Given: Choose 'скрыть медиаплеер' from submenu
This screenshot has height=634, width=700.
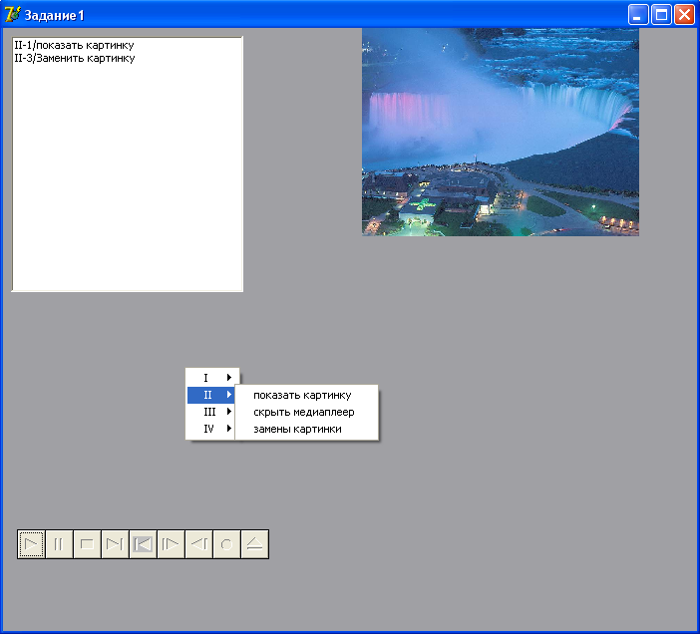Looking at the screenshot, I should (x=306, y=413).
